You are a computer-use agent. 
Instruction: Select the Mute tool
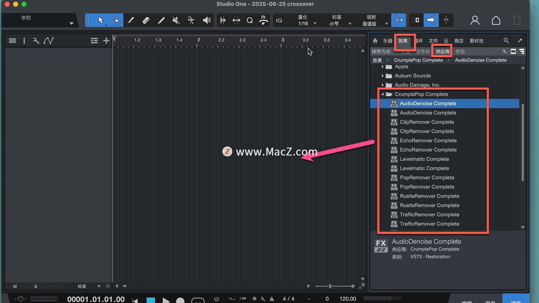(176, 20)
